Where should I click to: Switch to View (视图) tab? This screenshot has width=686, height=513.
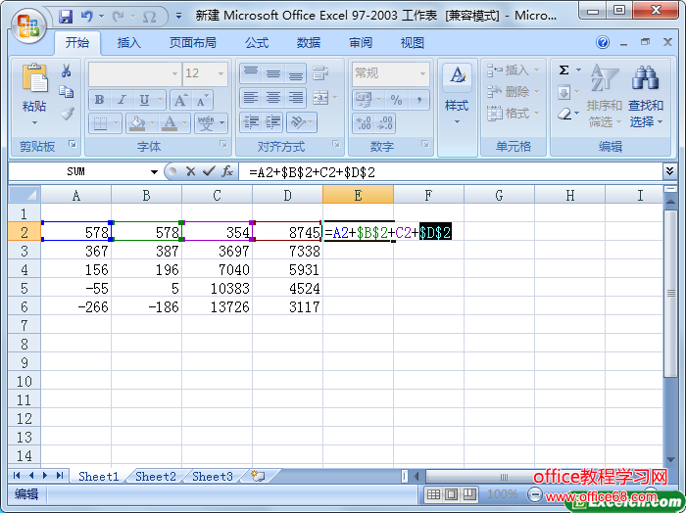pyautogui.click(x=413, y=43)
